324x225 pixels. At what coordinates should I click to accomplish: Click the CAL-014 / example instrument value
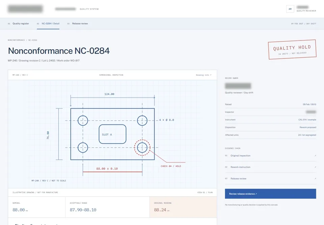click(307, 120)
